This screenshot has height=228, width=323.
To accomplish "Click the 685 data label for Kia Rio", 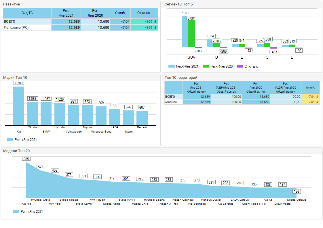I will click(26, 159).
